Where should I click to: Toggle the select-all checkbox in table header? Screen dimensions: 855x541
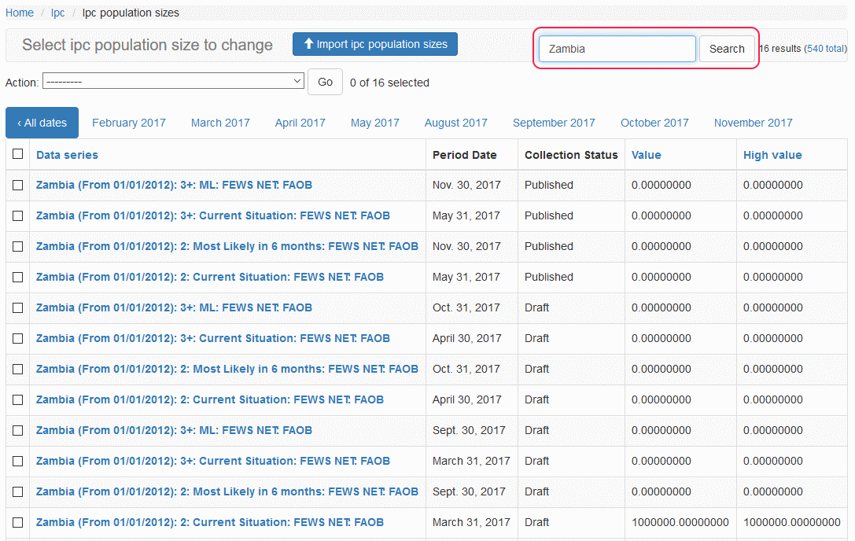[18, 155]
